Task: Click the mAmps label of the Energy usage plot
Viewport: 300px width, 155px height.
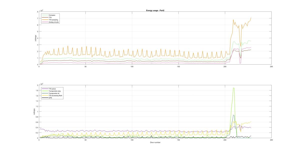Action: 35,38
